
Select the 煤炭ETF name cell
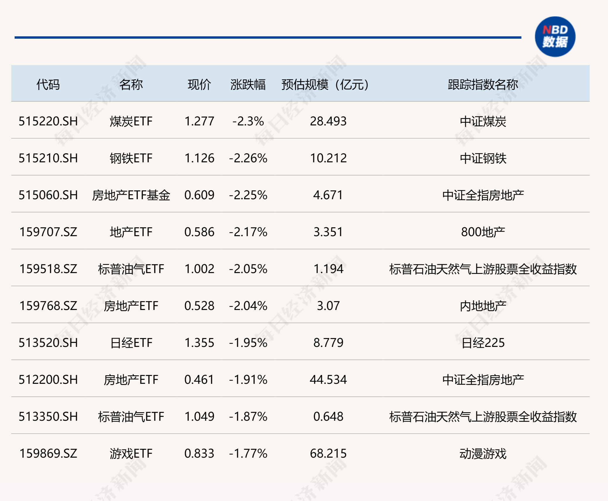pos(131,121)
